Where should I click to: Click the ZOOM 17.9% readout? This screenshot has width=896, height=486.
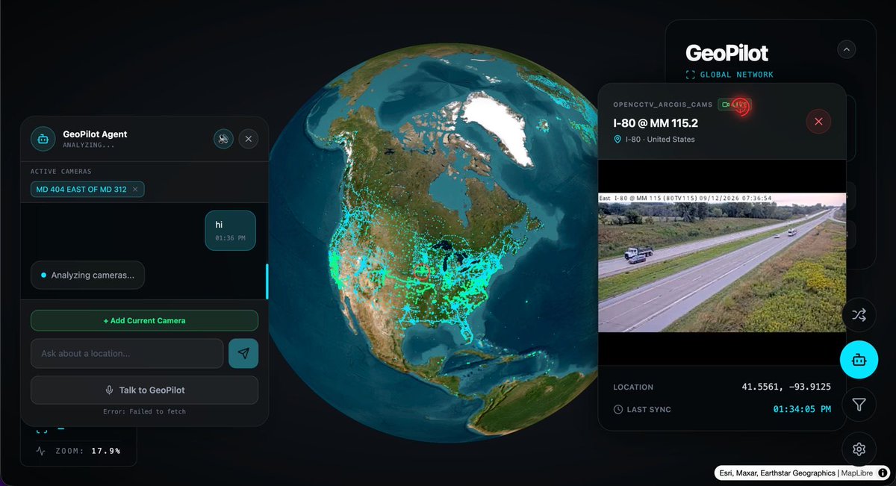(90, 451)
